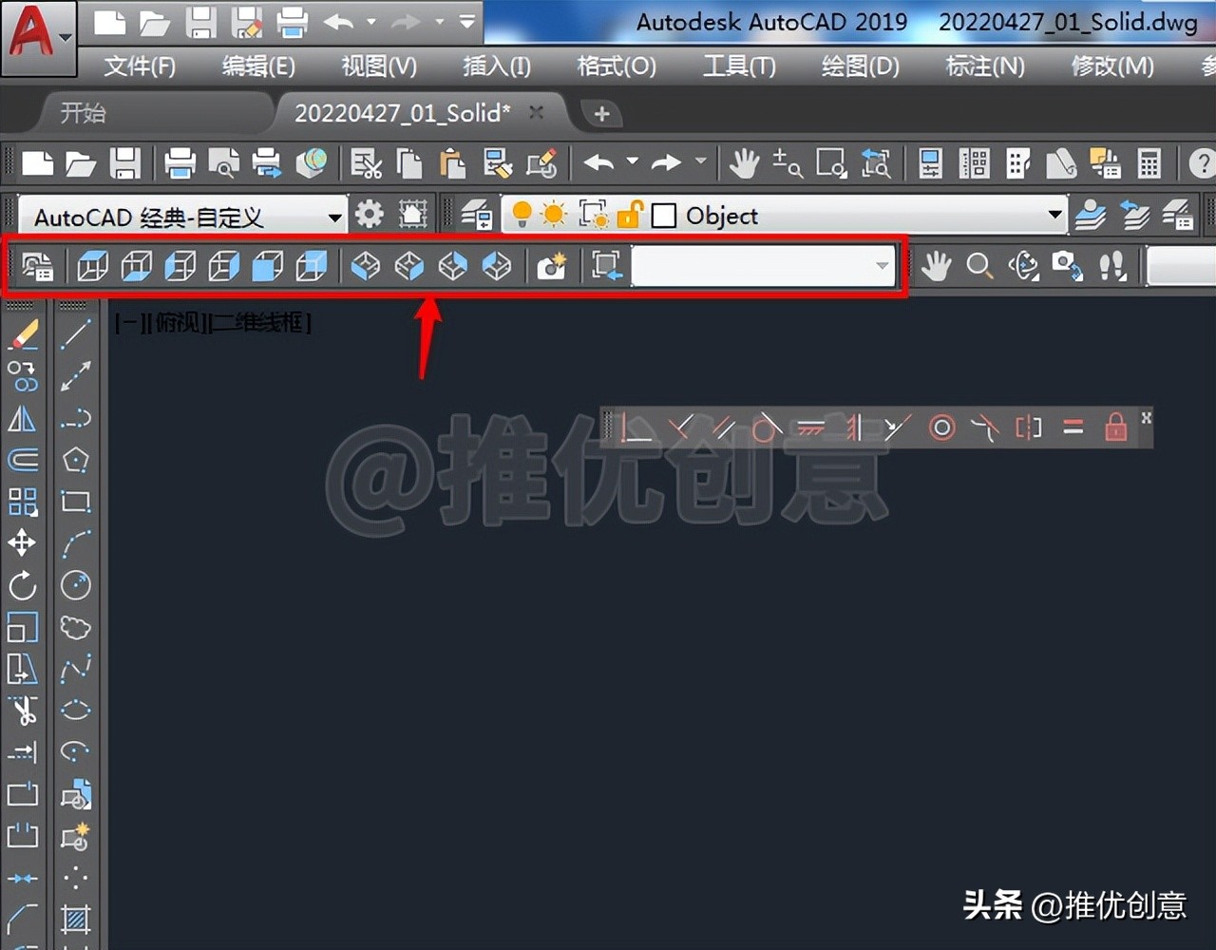The width and height of the screenshot is (1216, 950).
Task: Open the Object layer dropdown list
Action: (x=1054, y=216)
